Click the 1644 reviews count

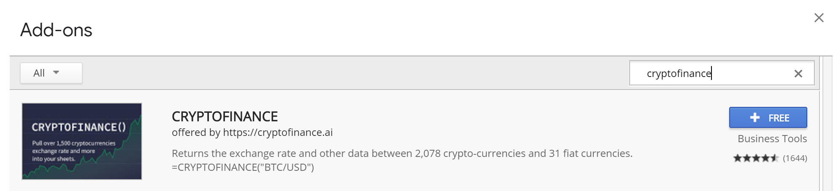795,158
